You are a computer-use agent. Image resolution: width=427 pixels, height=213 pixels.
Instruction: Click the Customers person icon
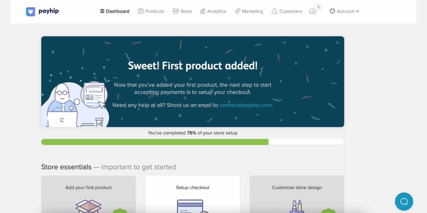[x=274, y=11]
